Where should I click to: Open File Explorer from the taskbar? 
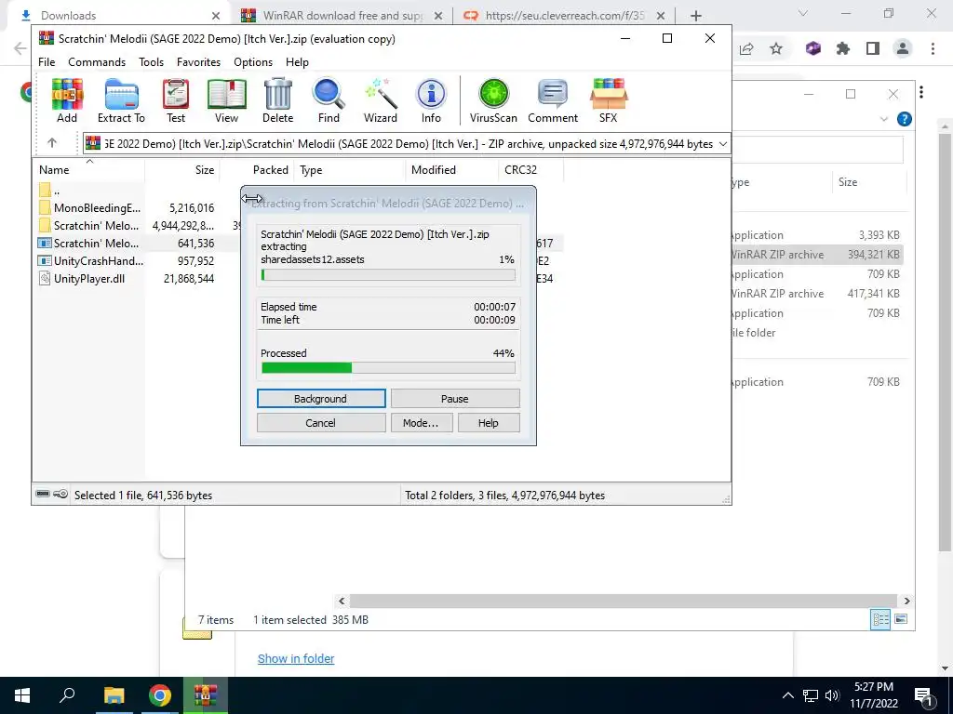[x=114, y=695]
